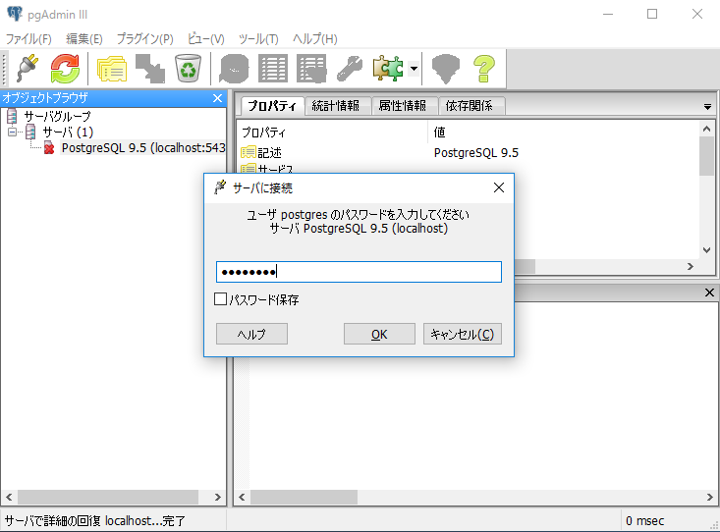Viewport: 720px width, 532px height.
Task: Click SQL pane scroll right arrow
Action: point(709,497)
